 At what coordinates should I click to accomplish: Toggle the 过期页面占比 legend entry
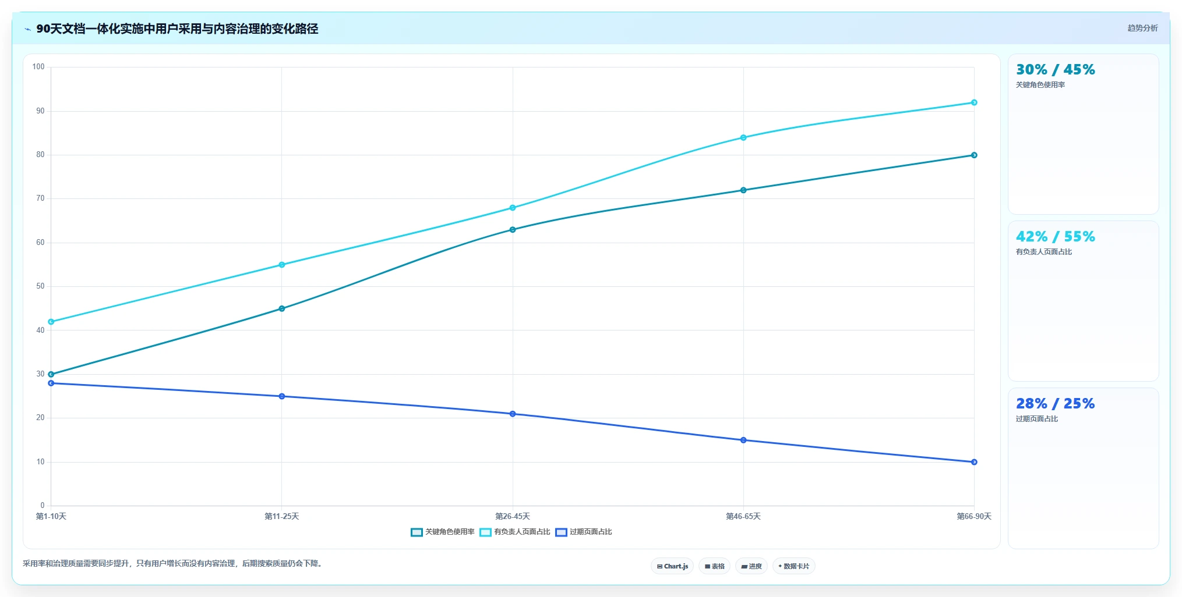tap(584, 532)
